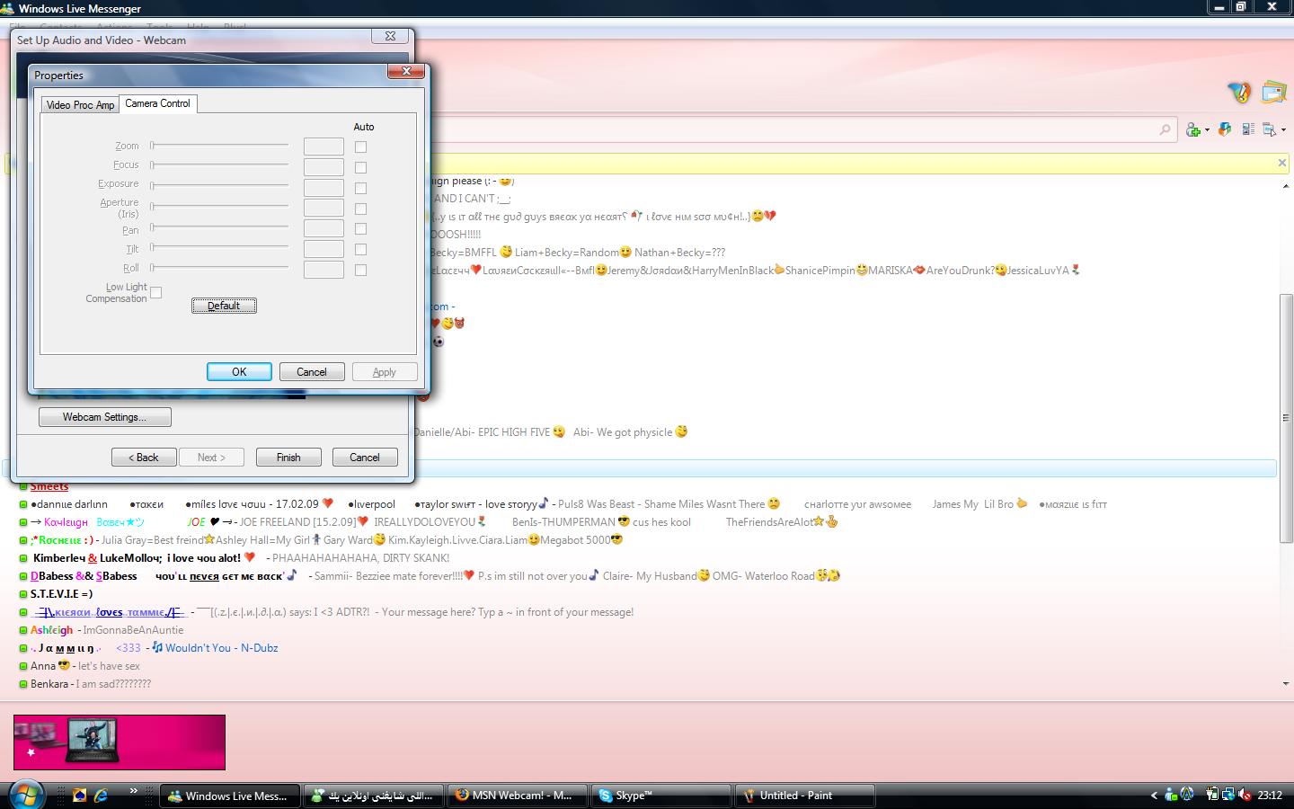The width and height of the screenshot is (1294, 809).
Task: Switch to the Video Proc Amp tab
Action: [80, 105]
